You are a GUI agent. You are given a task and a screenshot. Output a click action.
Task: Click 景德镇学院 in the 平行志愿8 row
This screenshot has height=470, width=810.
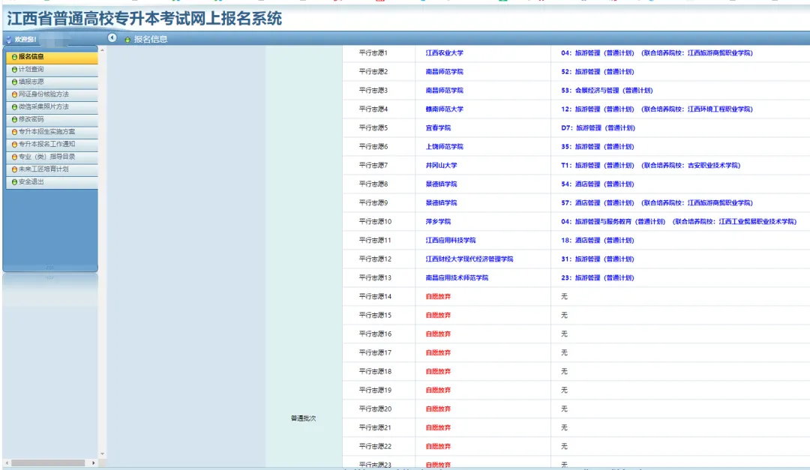point(441,184)
